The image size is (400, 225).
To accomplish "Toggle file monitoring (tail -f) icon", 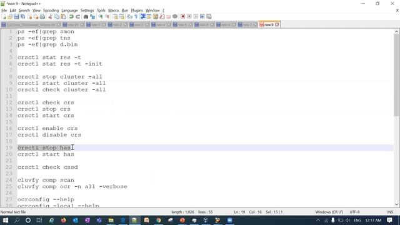I will click(175, 17).
